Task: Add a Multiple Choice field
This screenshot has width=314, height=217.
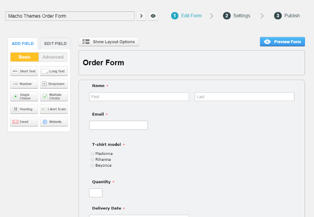Action: (54, 96)
